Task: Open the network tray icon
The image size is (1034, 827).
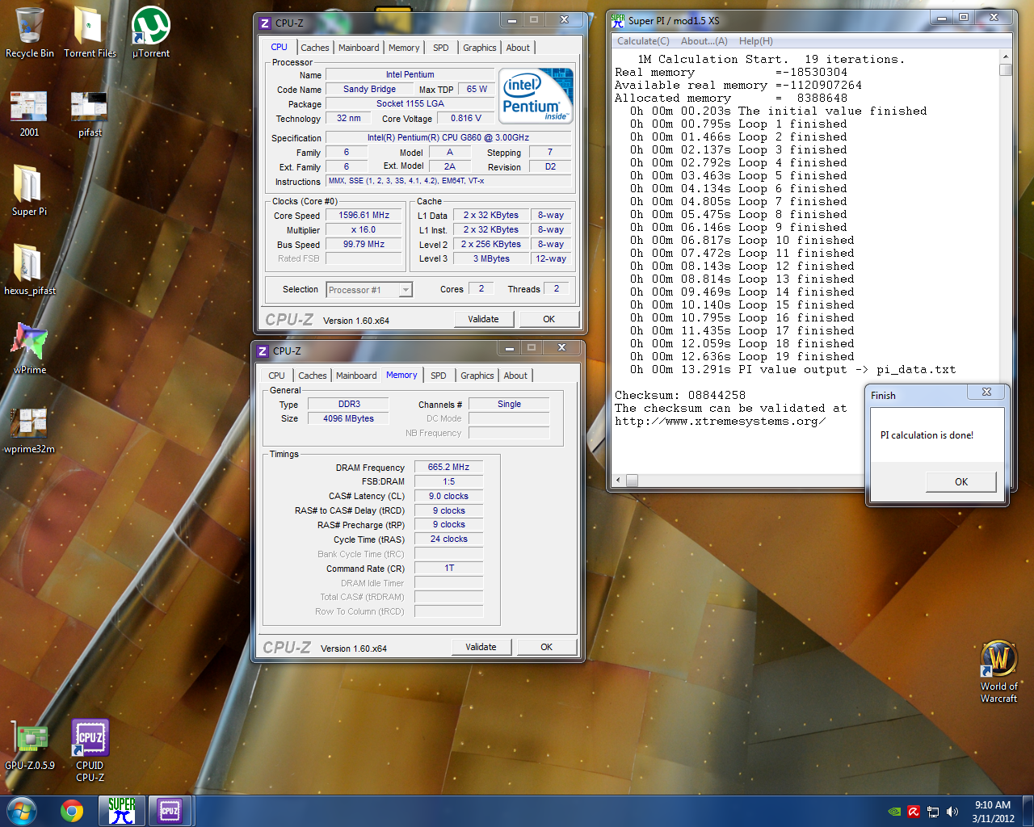Action: coord(933,812)
